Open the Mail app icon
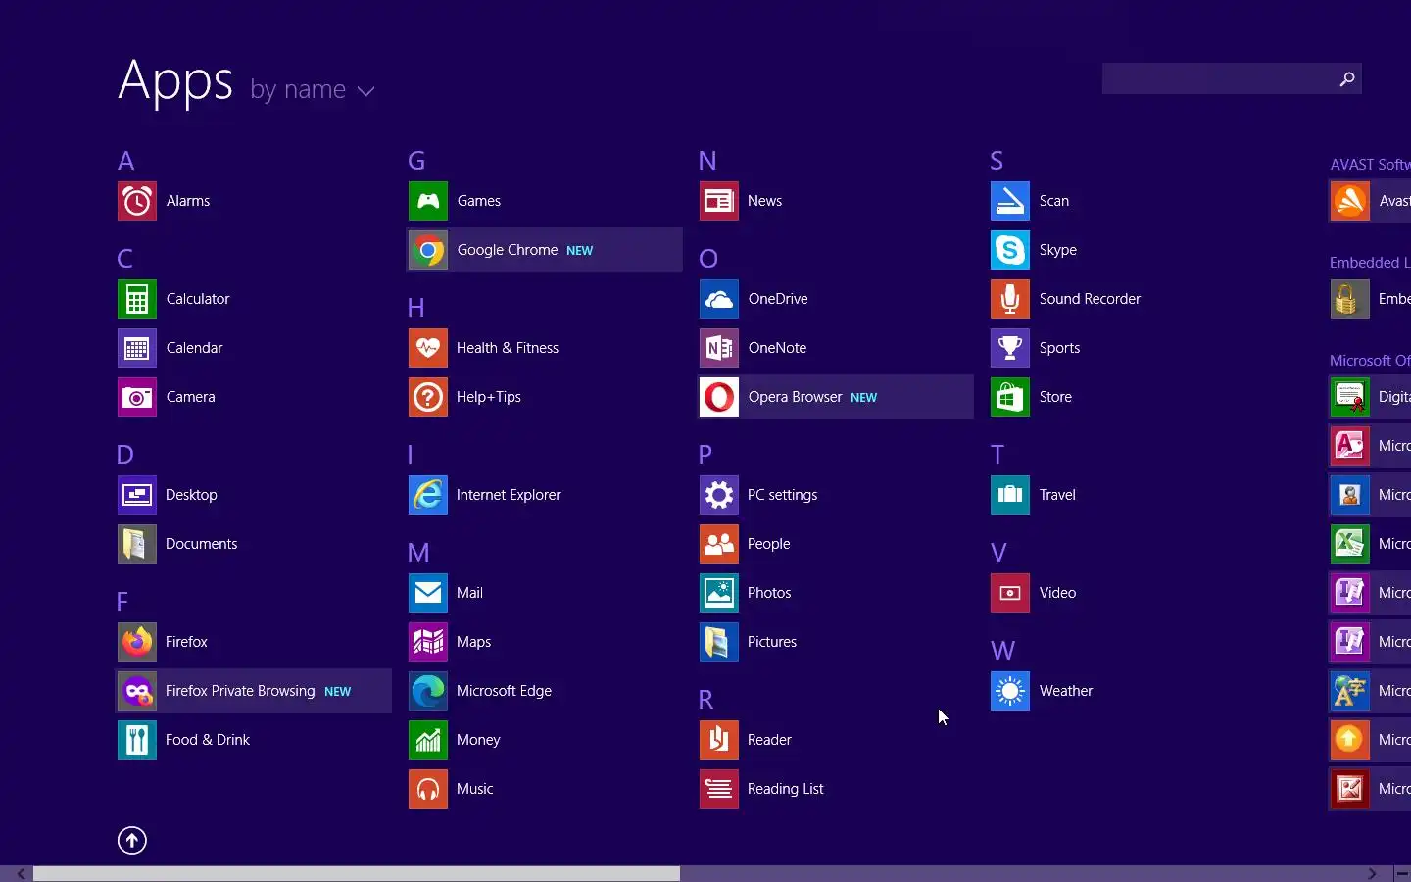This screenshot has height=882, width=1411. (x=428, y=593)
